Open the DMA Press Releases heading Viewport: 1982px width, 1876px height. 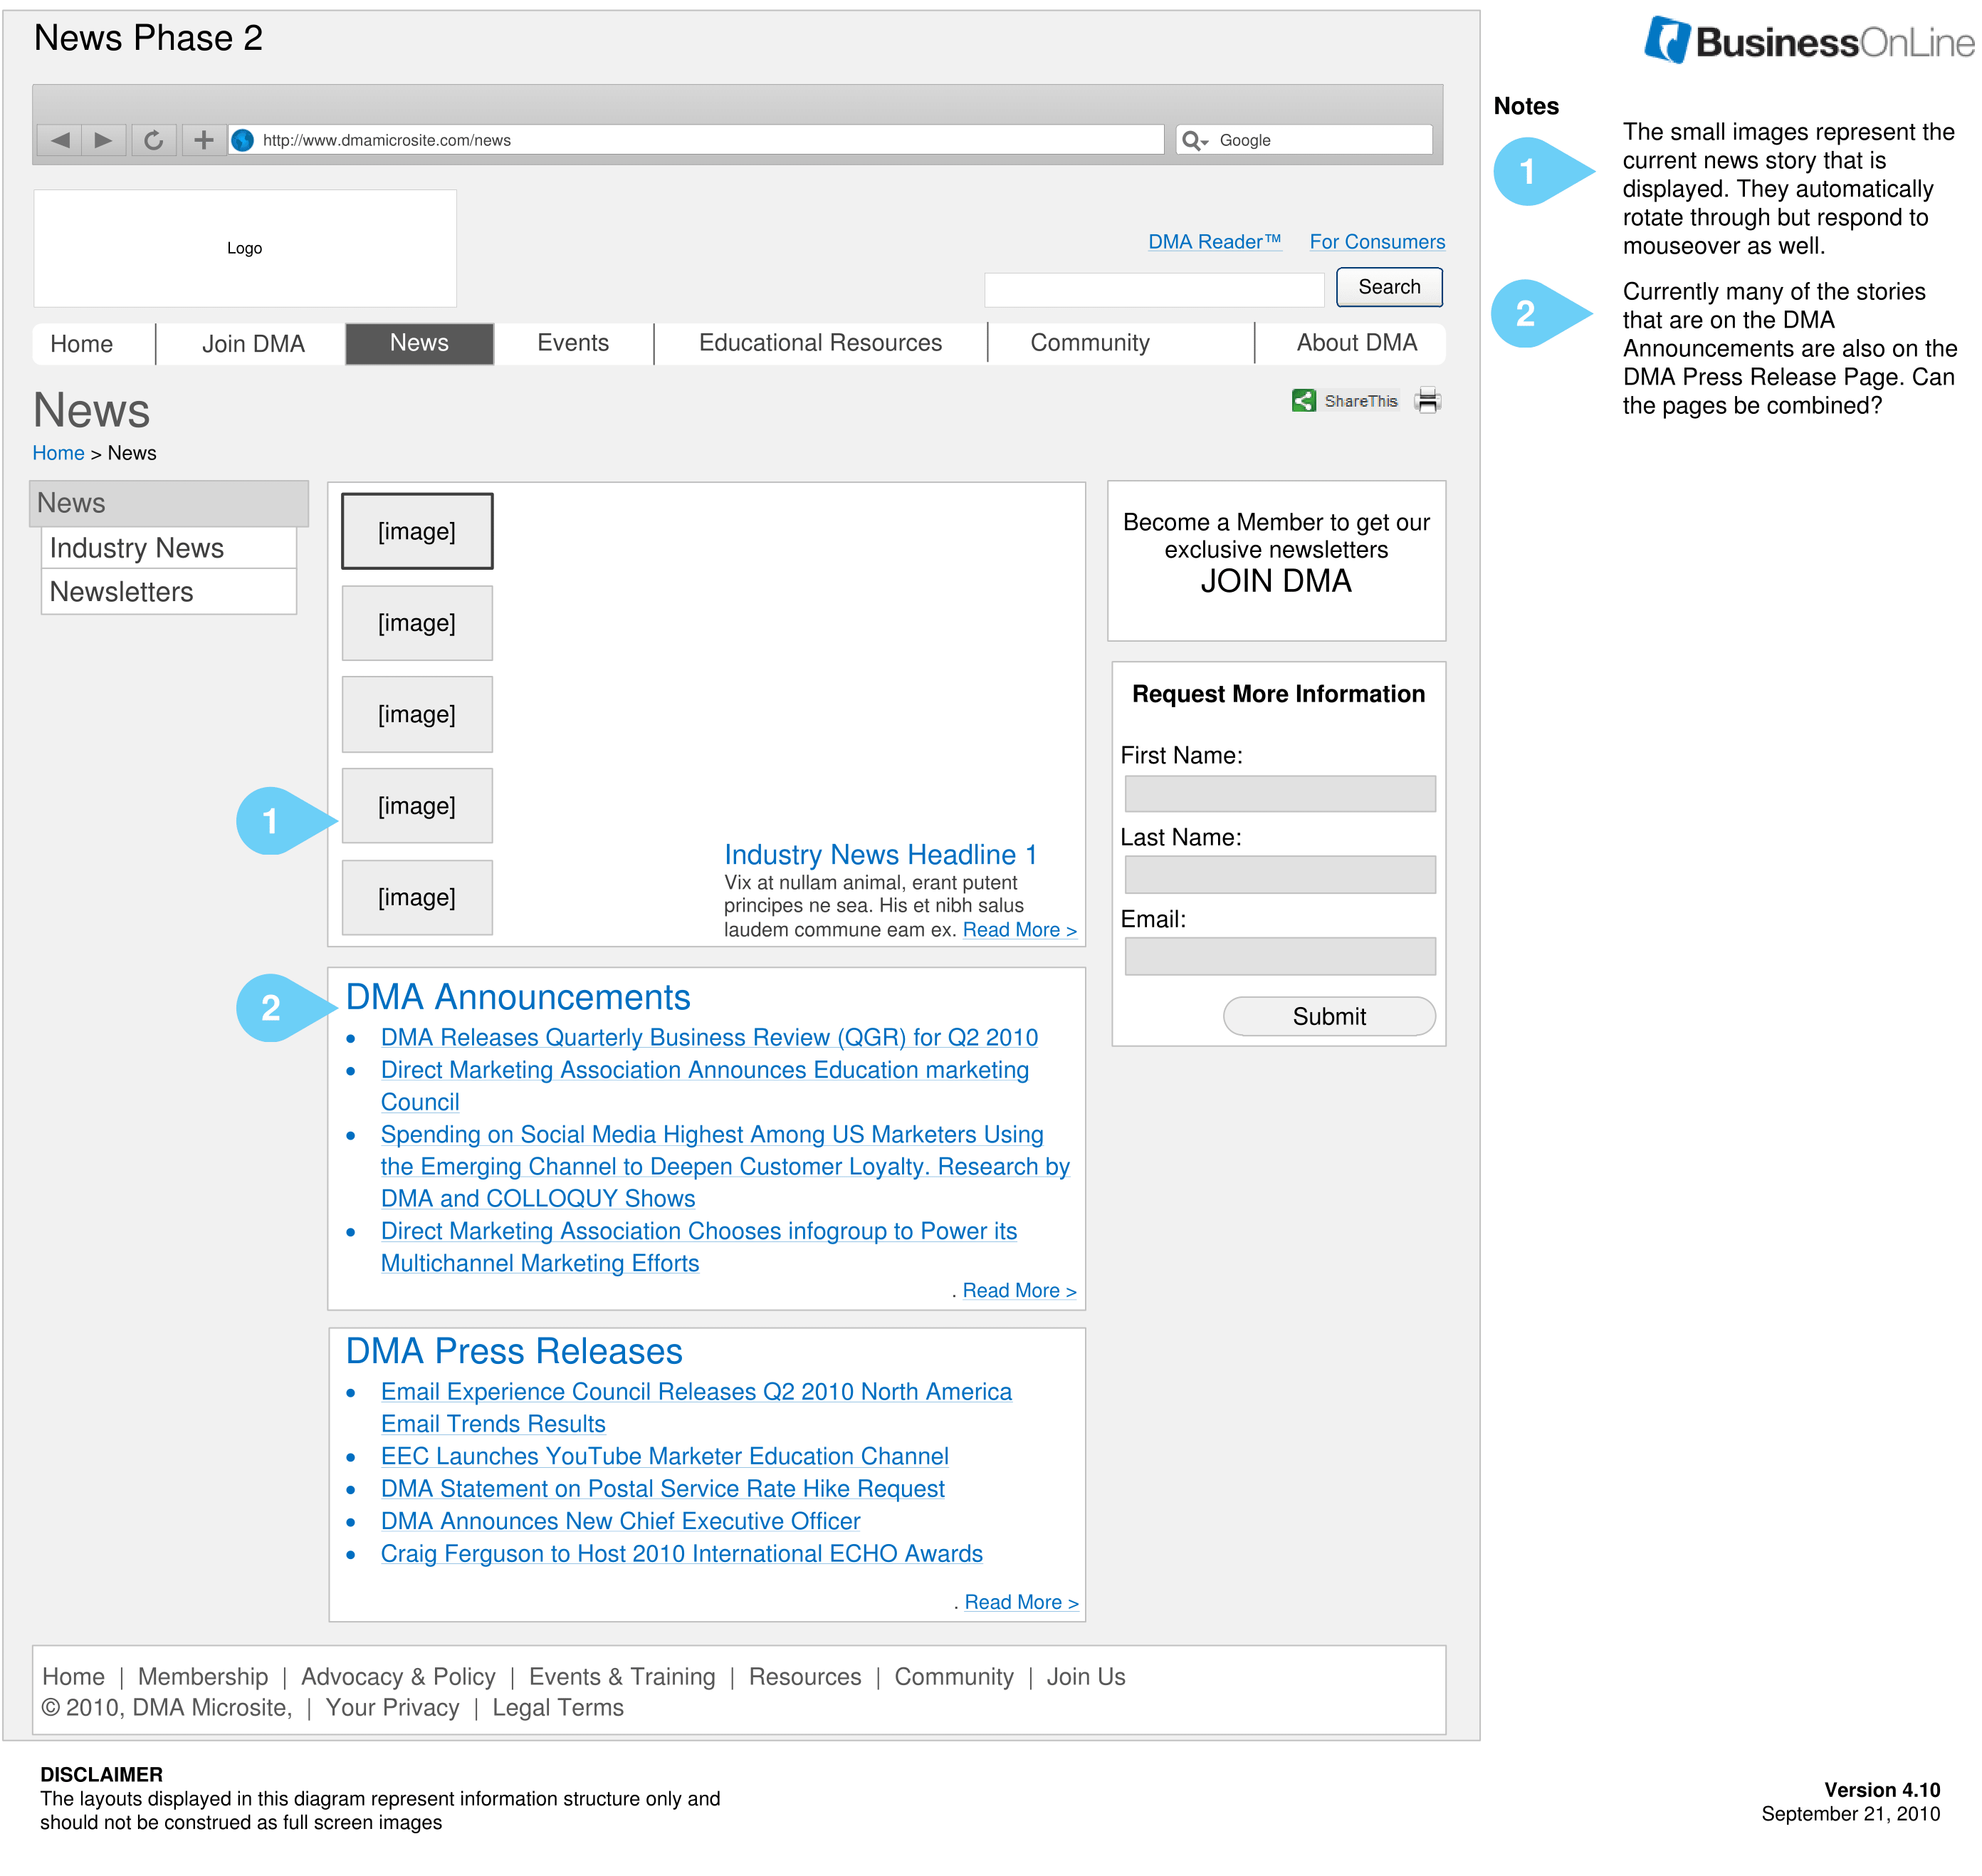(x=514, y=1351)
